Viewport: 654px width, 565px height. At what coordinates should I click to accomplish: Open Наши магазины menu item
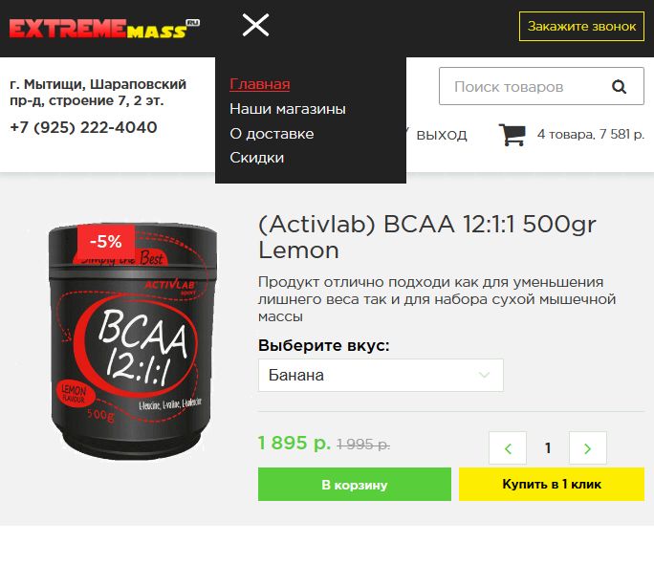coord(288,109)
